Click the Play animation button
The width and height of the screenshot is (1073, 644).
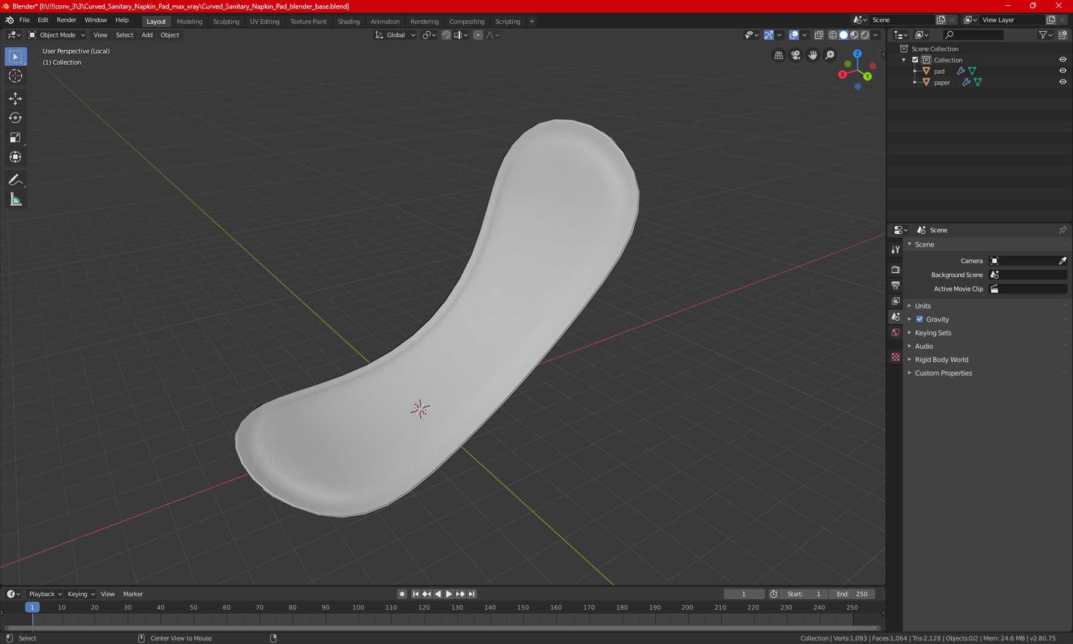coord(449,594)
